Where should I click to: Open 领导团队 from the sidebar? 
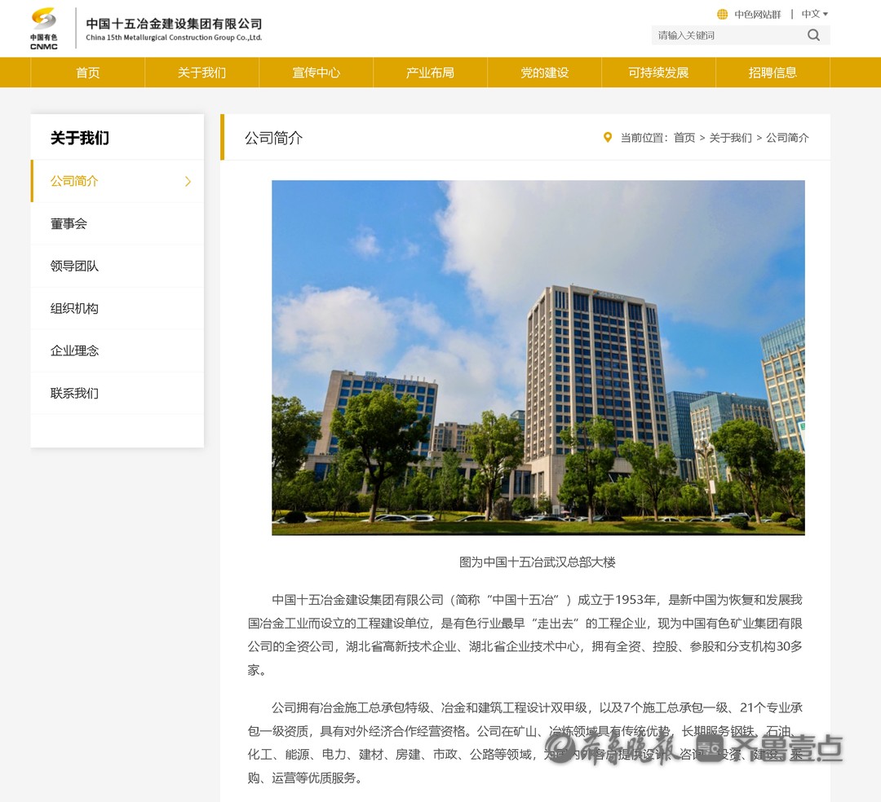pos(74,266)
